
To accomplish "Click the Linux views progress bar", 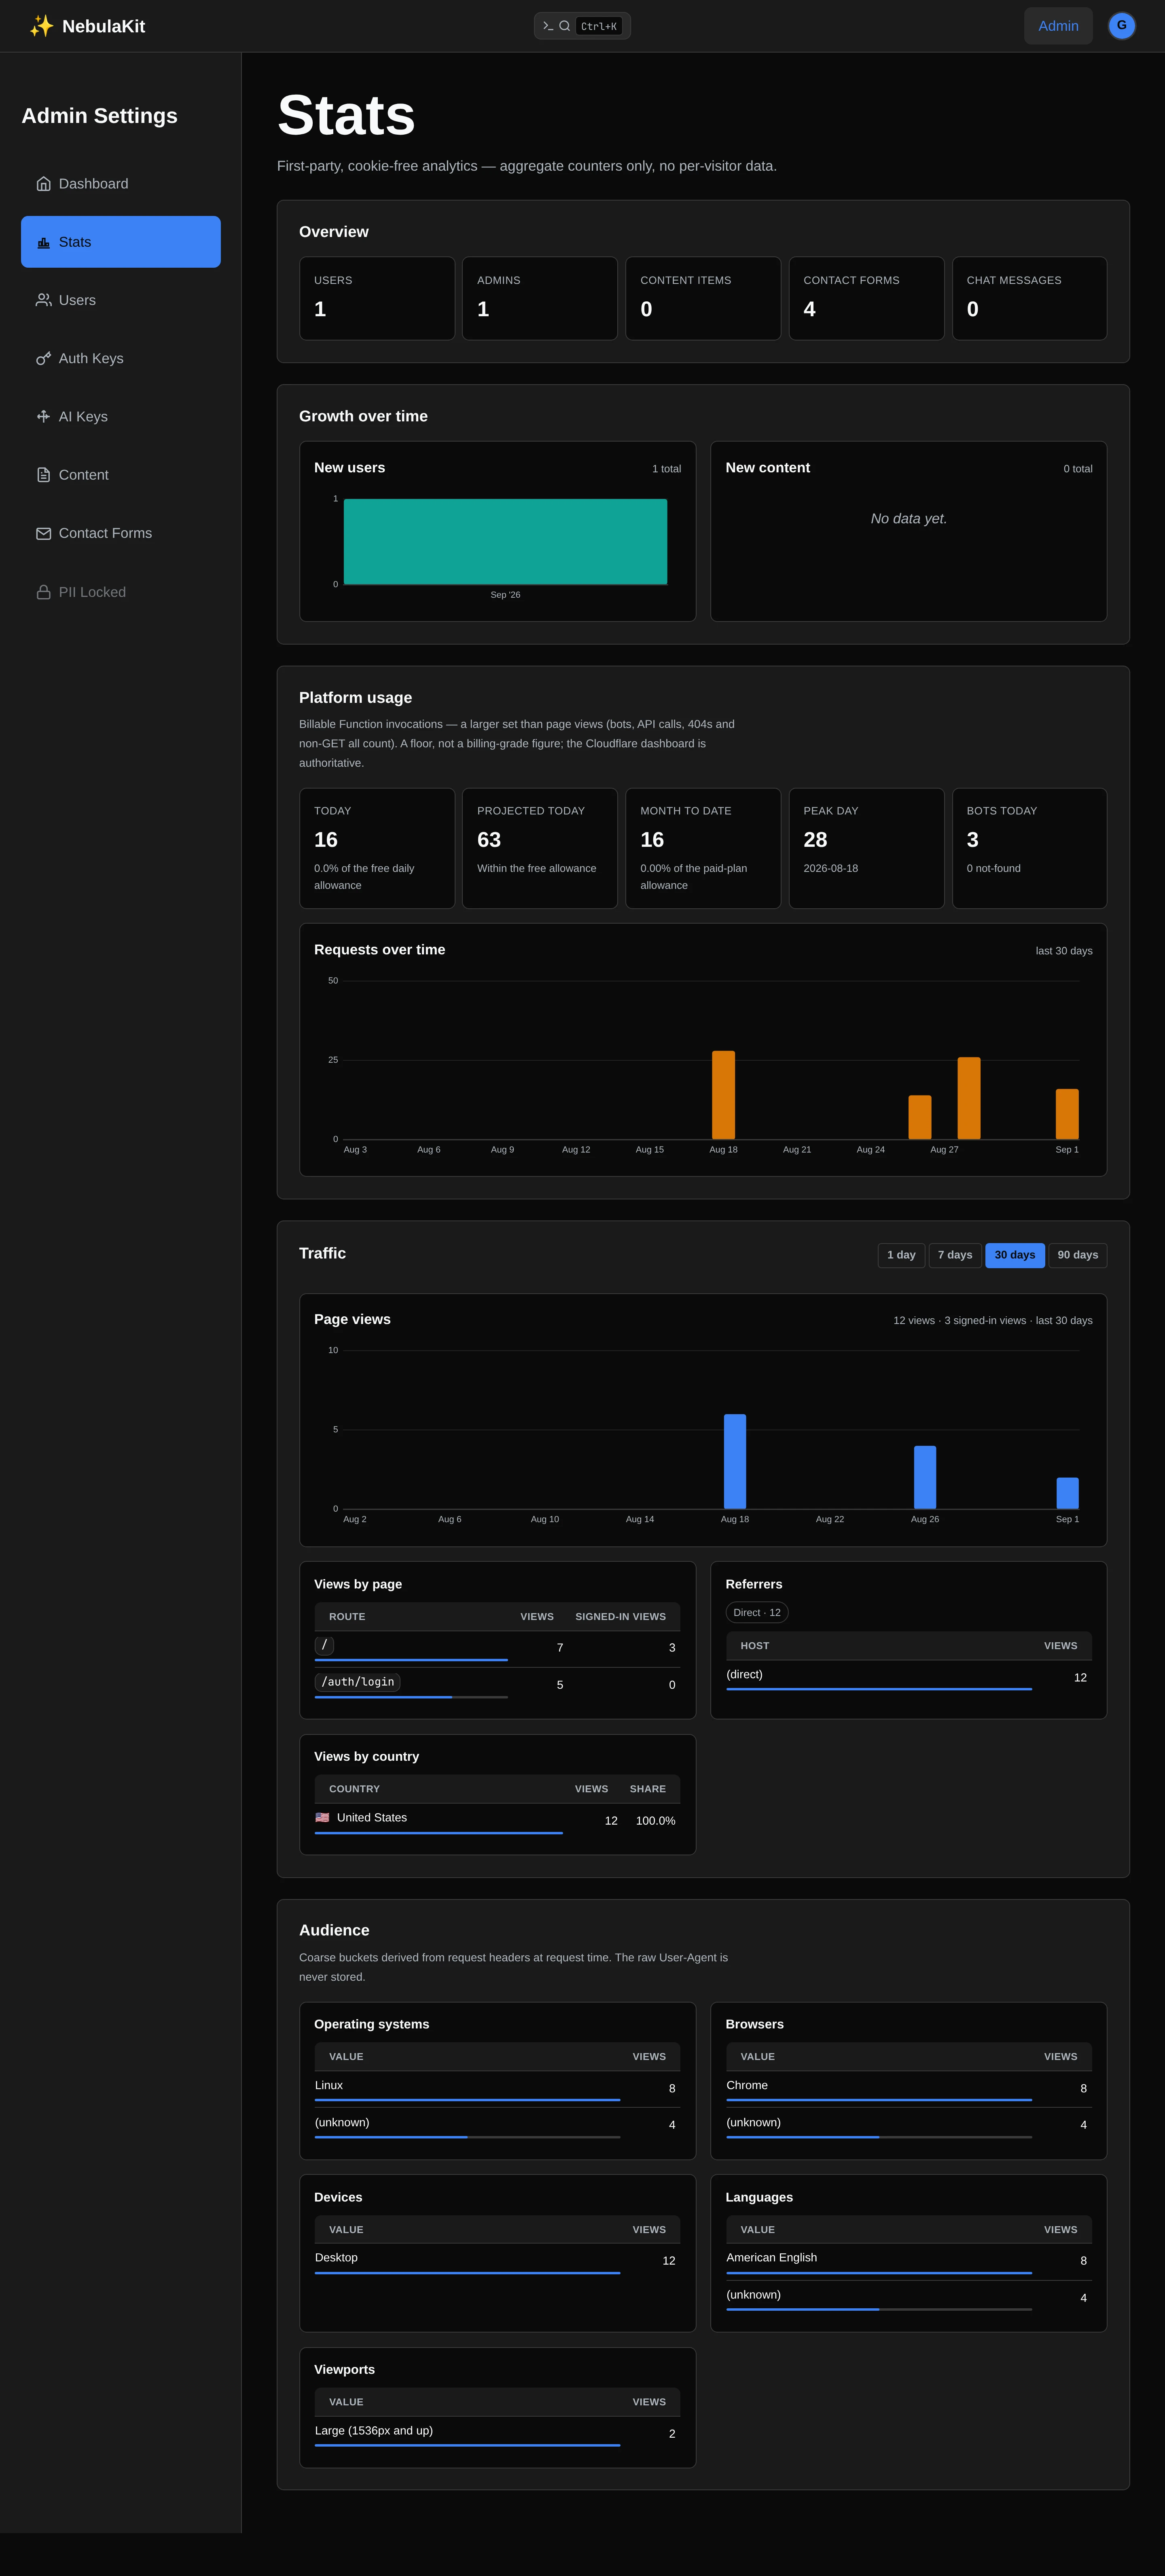I will click(x=467, y=2100).
